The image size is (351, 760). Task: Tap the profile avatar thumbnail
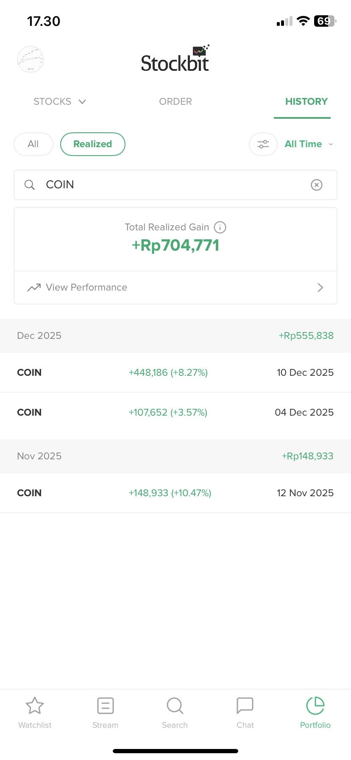(x=31, y=59)
